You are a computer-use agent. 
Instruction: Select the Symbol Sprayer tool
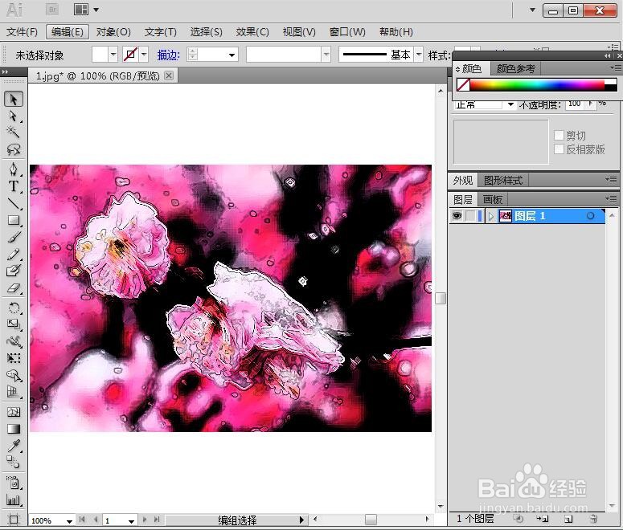(x=14, y=483)
